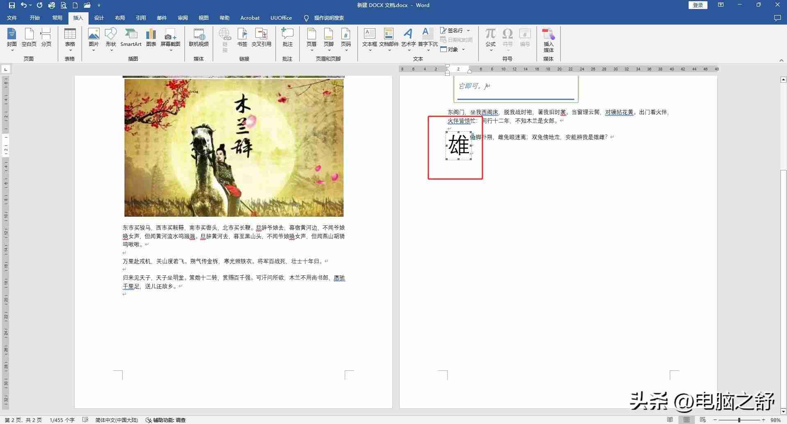Open the Acrobat tab
This screenshot has width=787, height=424.
coord(250,18)
